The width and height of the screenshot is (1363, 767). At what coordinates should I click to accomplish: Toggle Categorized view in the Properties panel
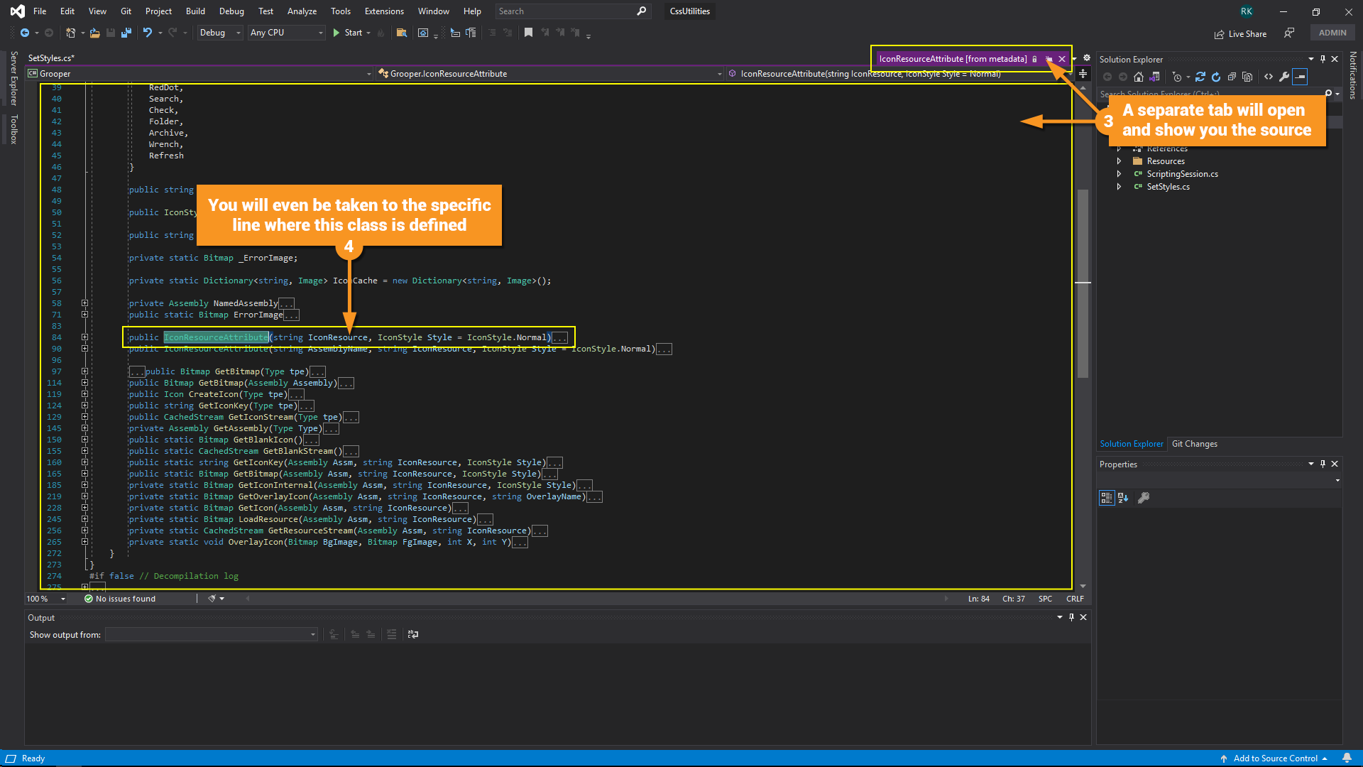(1106, 498)
